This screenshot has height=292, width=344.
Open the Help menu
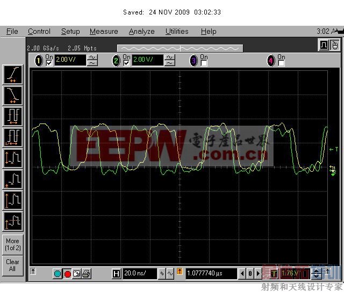point(209,32)
